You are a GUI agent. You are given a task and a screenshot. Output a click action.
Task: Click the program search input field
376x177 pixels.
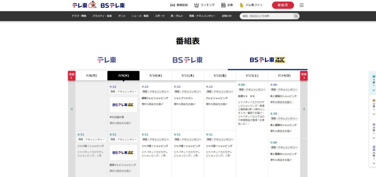[x=266, y=16]
